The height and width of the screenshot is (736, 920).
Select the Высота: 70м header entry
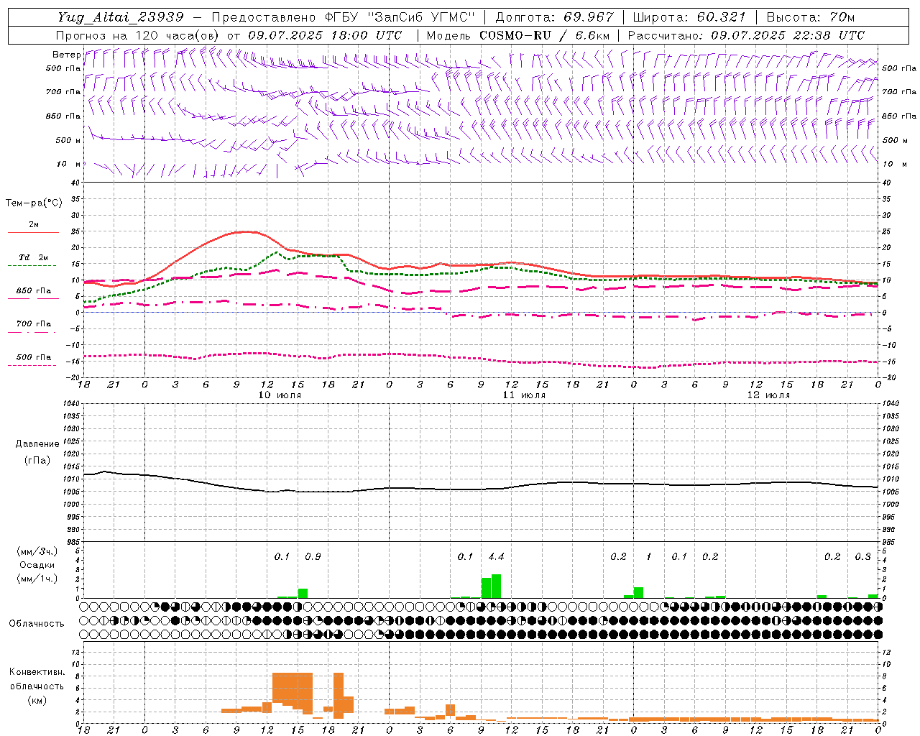[x=810, y=17]
